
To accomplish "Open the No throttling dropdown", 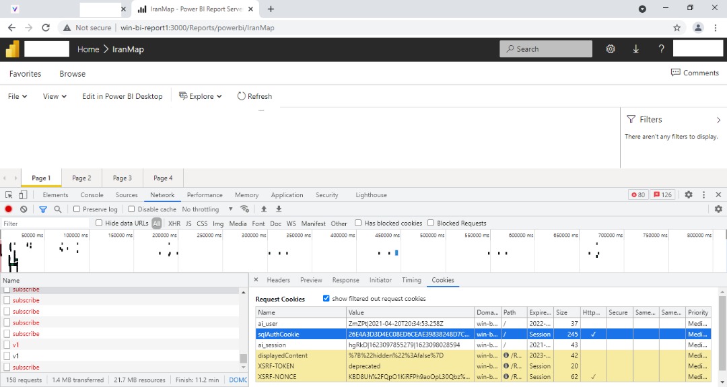I will click(207, 209).
